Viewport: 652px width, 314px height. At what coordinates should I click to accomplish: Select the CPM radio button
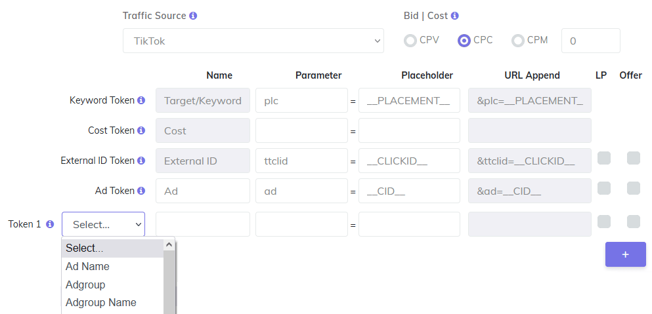tap(518, 41)
